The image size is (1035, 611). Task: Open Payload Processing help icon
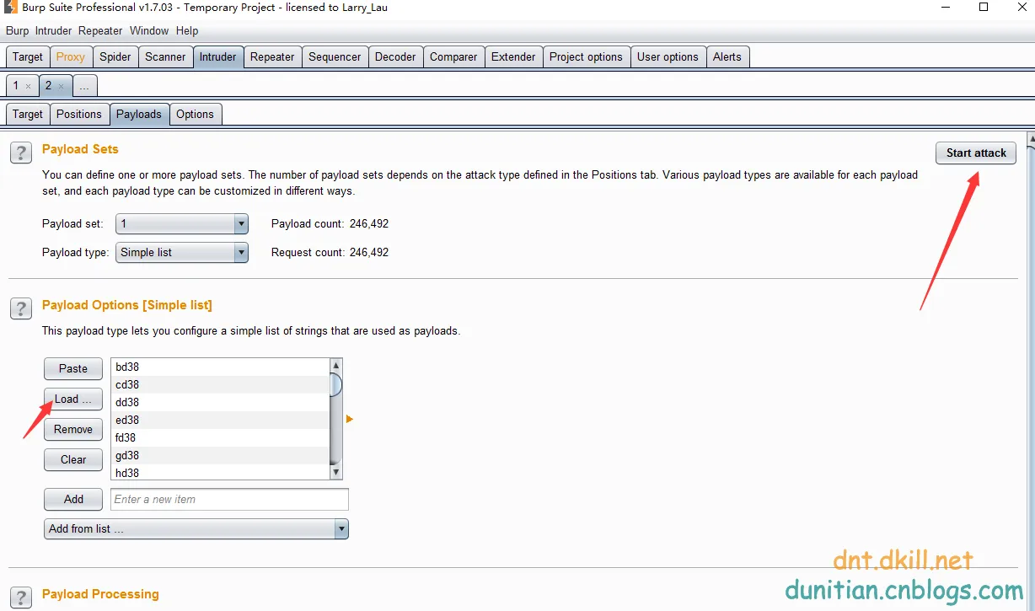pos(20,598)
